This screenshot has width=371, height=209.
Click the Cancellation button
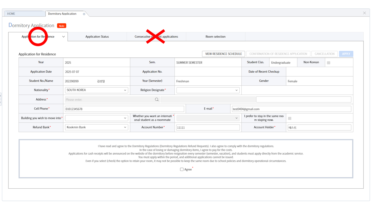click(x=324, y=54)
